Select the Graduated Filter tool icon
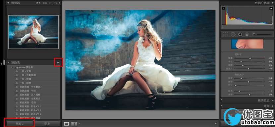This screenshot has width=275, height=127. pyautogui.click(x=247, y=34)
